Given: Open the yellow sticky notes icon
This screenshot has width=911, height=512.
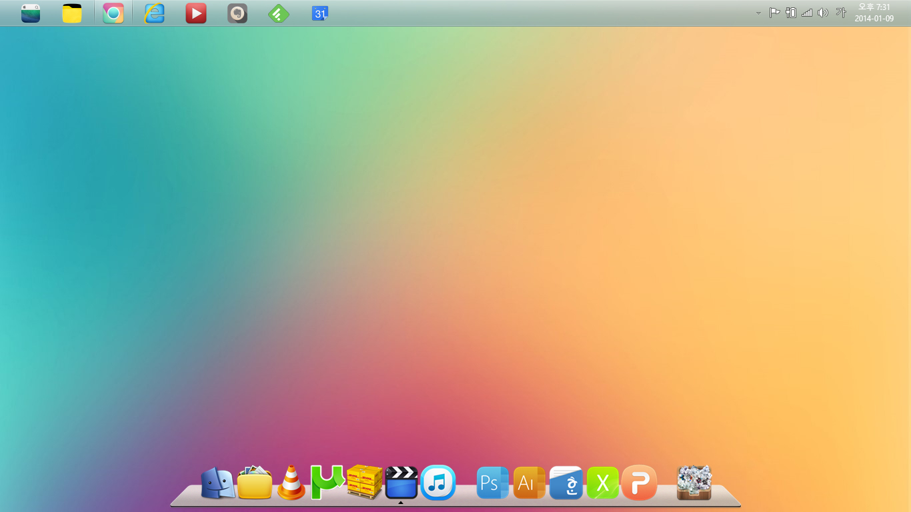Looking at the screenshot, I should (72, 13).
